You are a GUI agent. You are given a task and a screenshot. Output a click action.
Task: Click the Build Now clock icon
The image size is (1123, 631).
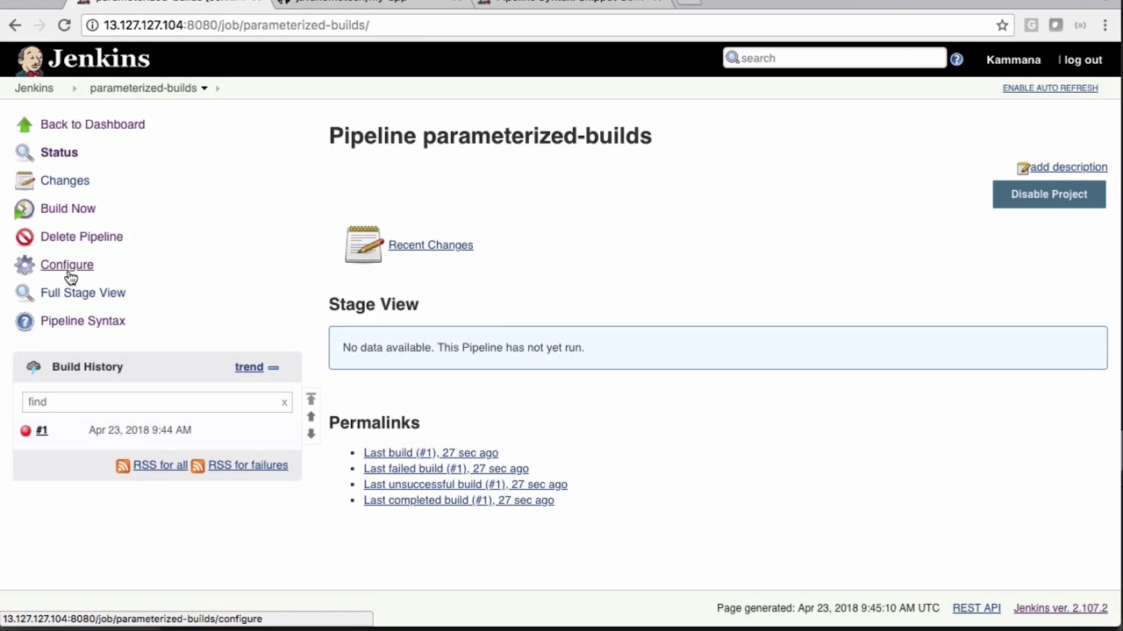click(25, 209)
